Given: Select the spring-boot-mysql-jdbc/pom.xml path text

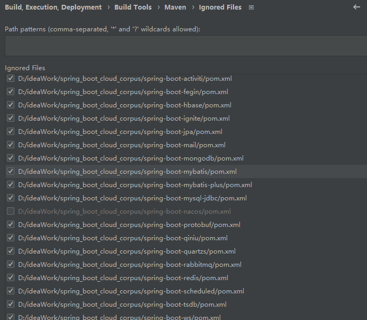Looking at the screenshot, I should [132, 198].
